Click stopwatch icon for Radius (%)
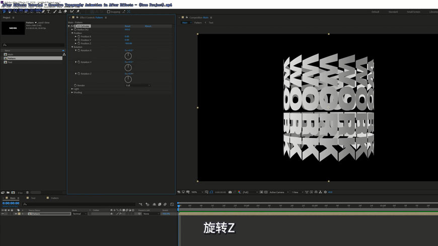 click(x=76, y=30)
